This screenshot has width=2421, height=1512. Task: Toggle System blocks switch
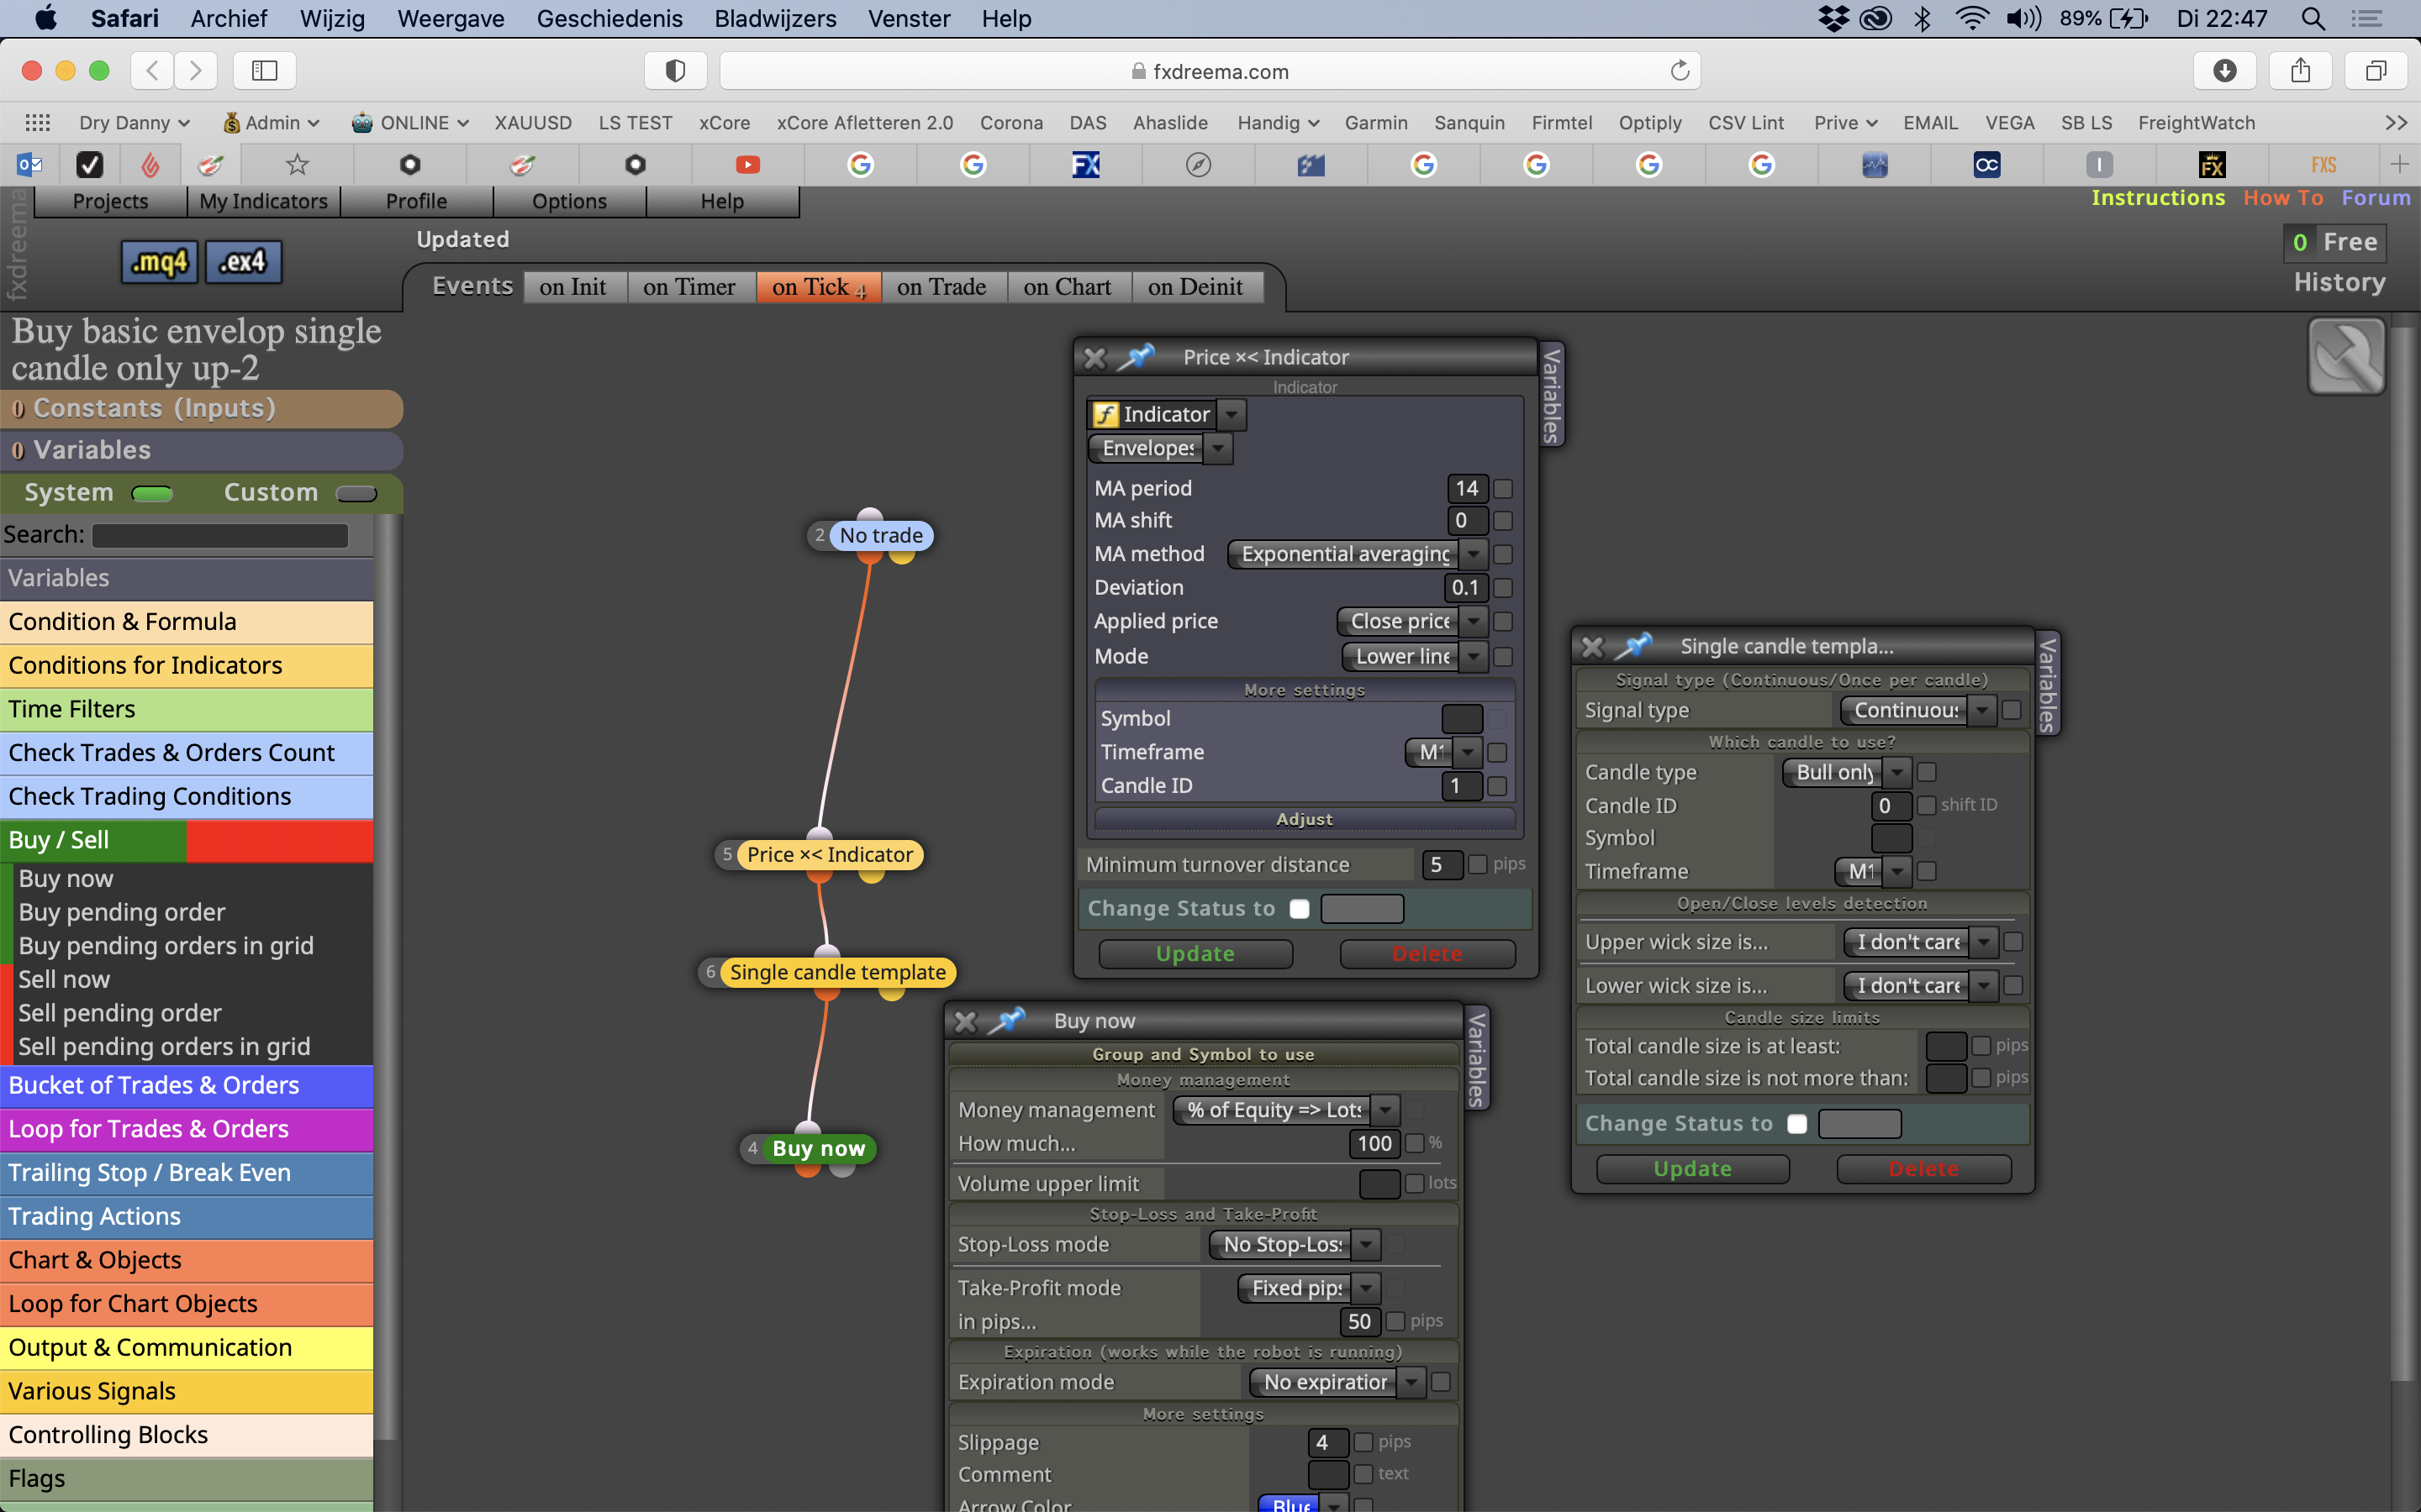[x=152, y=493]
